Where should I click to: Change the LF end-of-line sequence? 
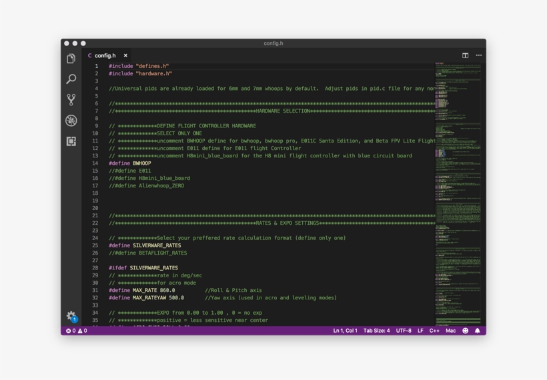[420, 331]
